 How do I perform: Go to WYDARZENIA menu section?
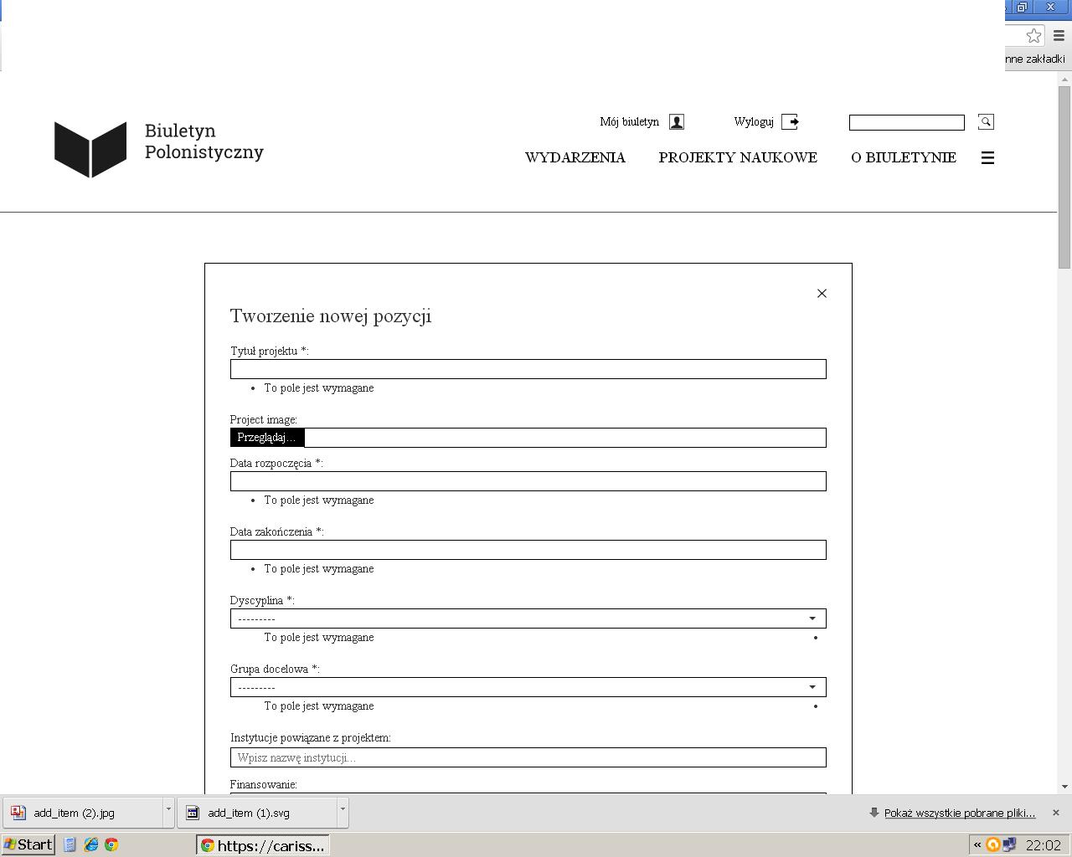pyautogui.click(x=575, y=157)
